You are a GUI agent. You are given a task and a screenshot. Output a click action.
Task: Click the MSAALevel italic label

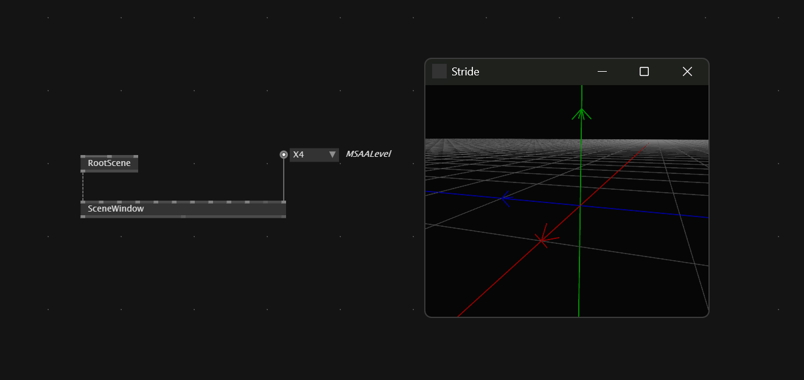point(368,154)
